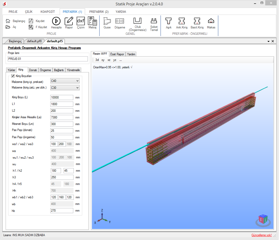Select the Basit.Kiriş beam icon

point(197,21)
